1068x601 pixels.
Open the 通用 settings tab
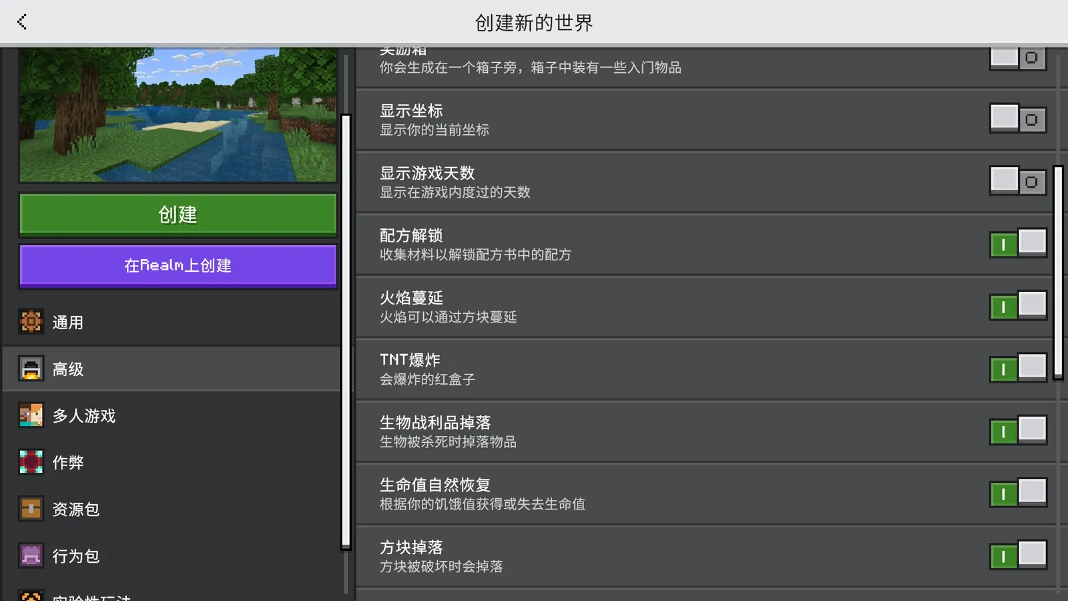click(172, 322)
